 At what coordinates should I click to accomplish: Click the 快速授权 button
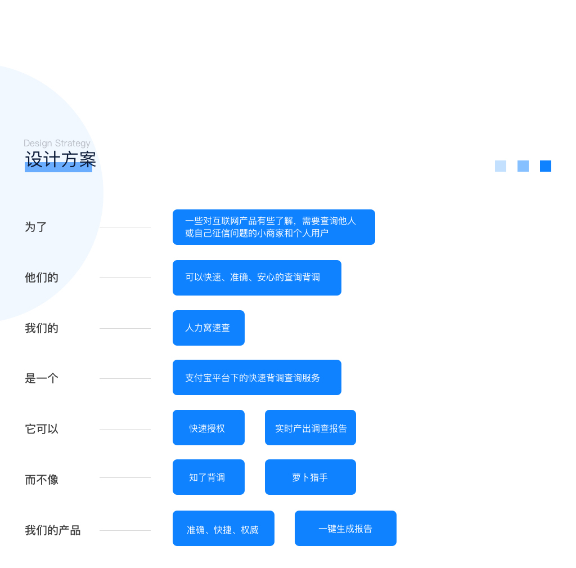coord(208,428)
